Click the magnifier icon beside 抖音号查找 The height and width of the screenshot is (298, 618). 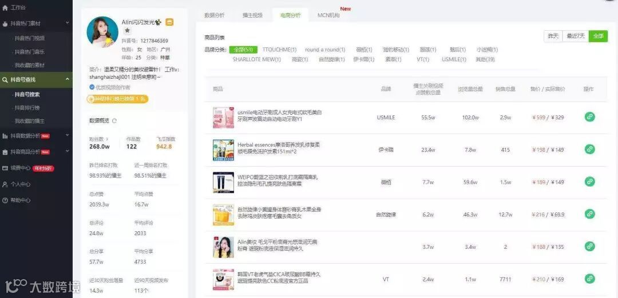point(5,80)
